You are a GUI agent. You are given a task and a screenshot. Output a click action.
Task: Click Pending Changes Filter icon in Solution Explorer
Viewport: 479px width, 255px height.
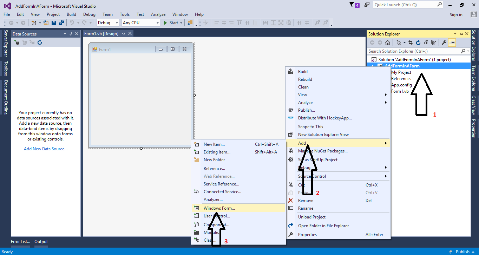tap(399, 42)
